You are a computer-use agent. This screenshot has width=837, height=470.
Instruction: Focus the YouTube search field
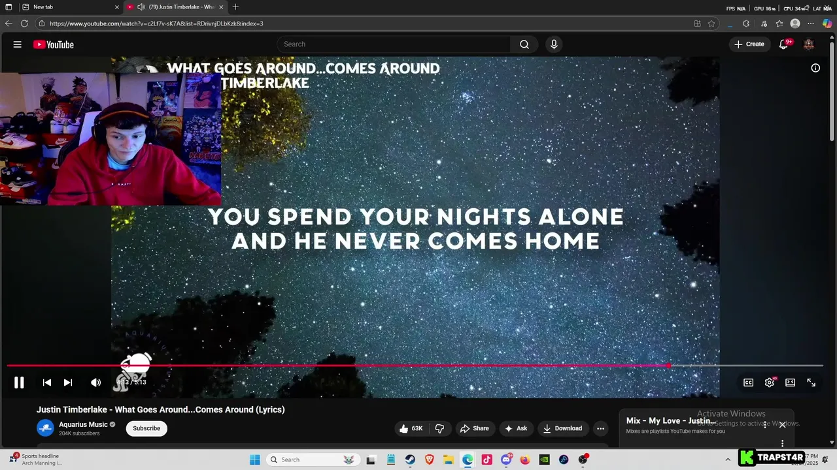(394, 44)
